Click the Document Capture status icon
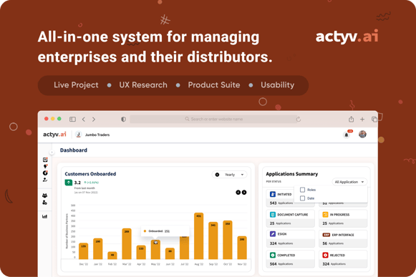Image resolution: width=416 pixels, height=277 pixels. point(273,215)
